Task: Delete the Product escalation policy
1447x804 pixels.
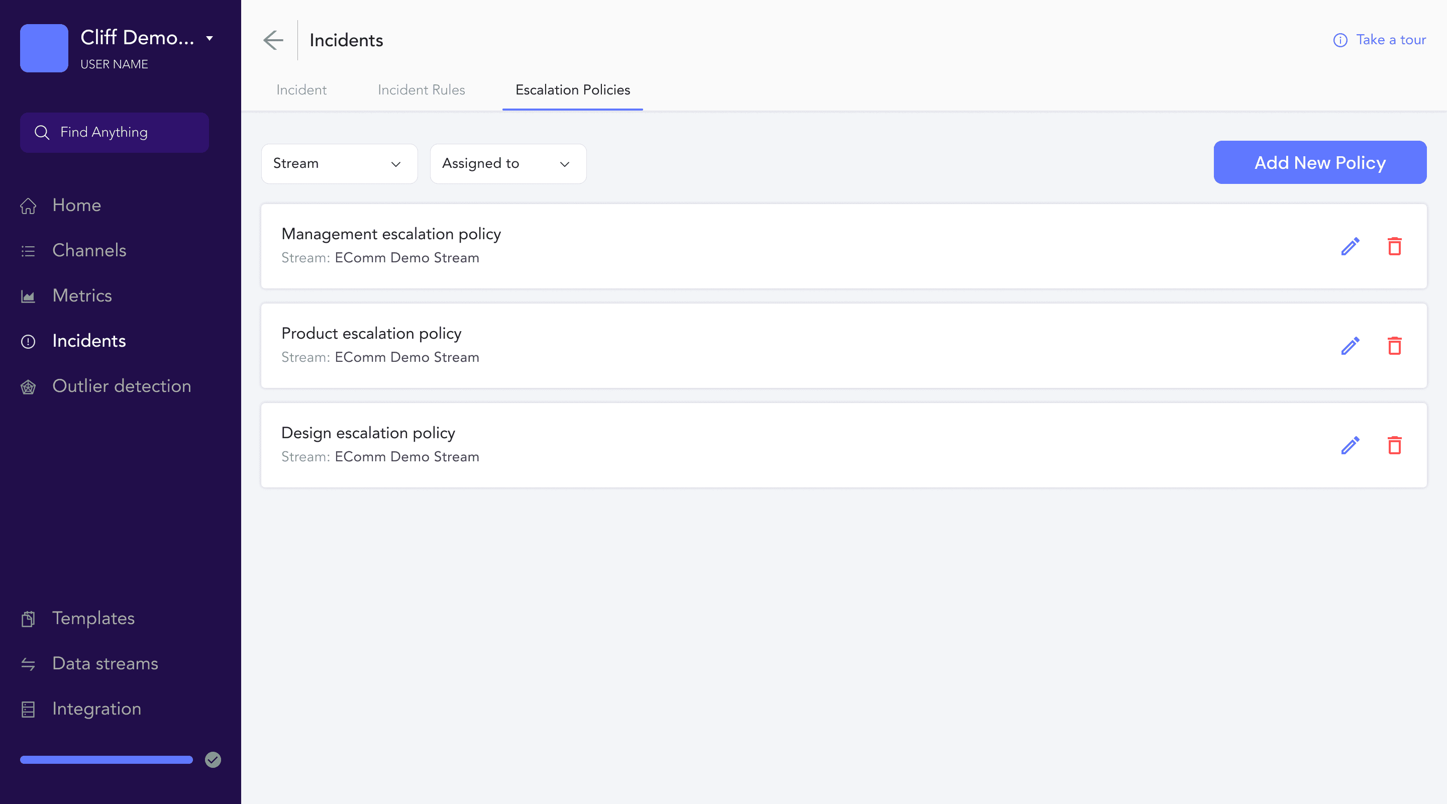Action: tap(1394, 346)
